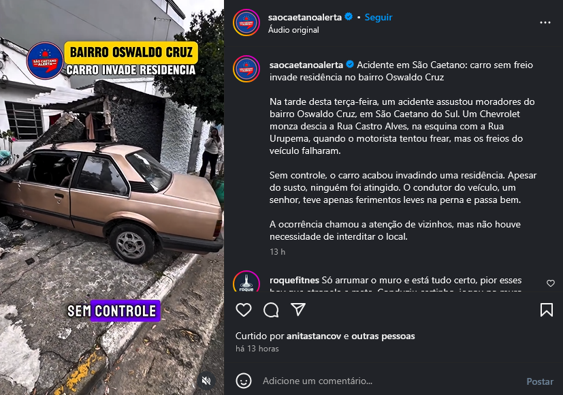This screenshot has height=395, width=563.
Task: Focus the Adicione um comentário field
Action: point(389,381)
